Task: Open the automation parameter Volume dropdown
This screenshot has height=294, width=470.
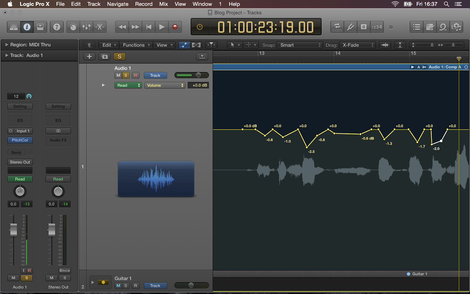Action: (x=165, y=85)
